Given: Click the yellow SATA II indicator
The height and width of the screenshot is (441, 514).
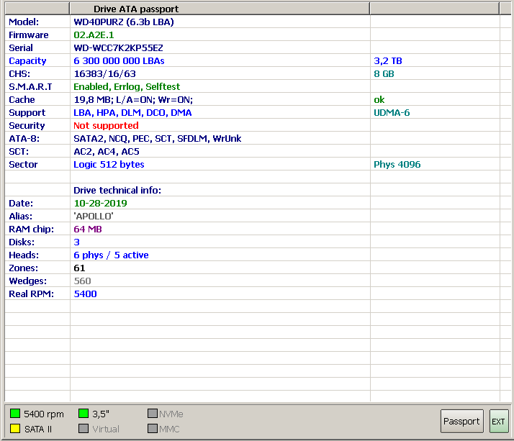Looking at the screenshot, I should coord(15,429).
